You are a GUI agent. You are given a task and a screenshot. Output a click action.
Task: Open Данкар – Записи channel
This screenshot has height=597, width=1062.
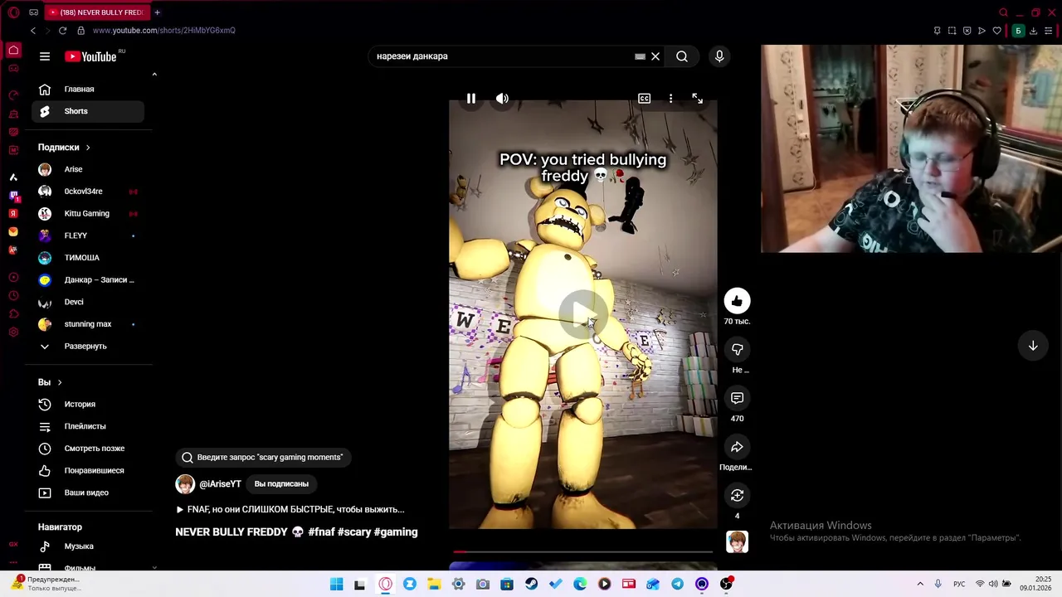point(88,279)
